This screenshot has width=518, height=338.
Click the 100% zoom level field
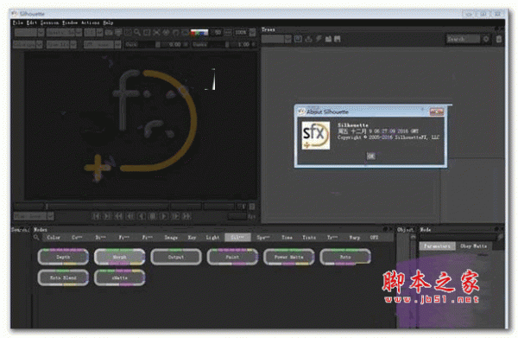[241, 32]
